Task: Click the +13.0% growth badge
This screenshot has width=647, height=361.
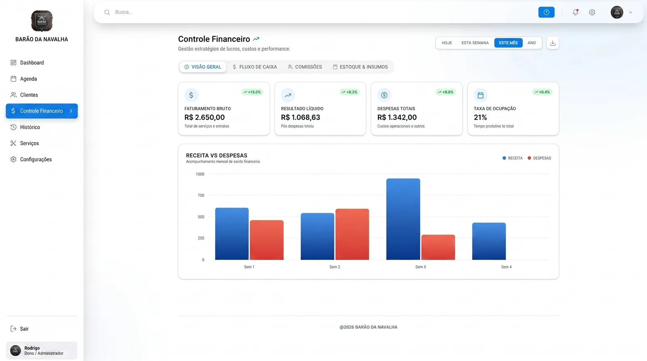Action: pyautogui.click(x=252, y=92)
